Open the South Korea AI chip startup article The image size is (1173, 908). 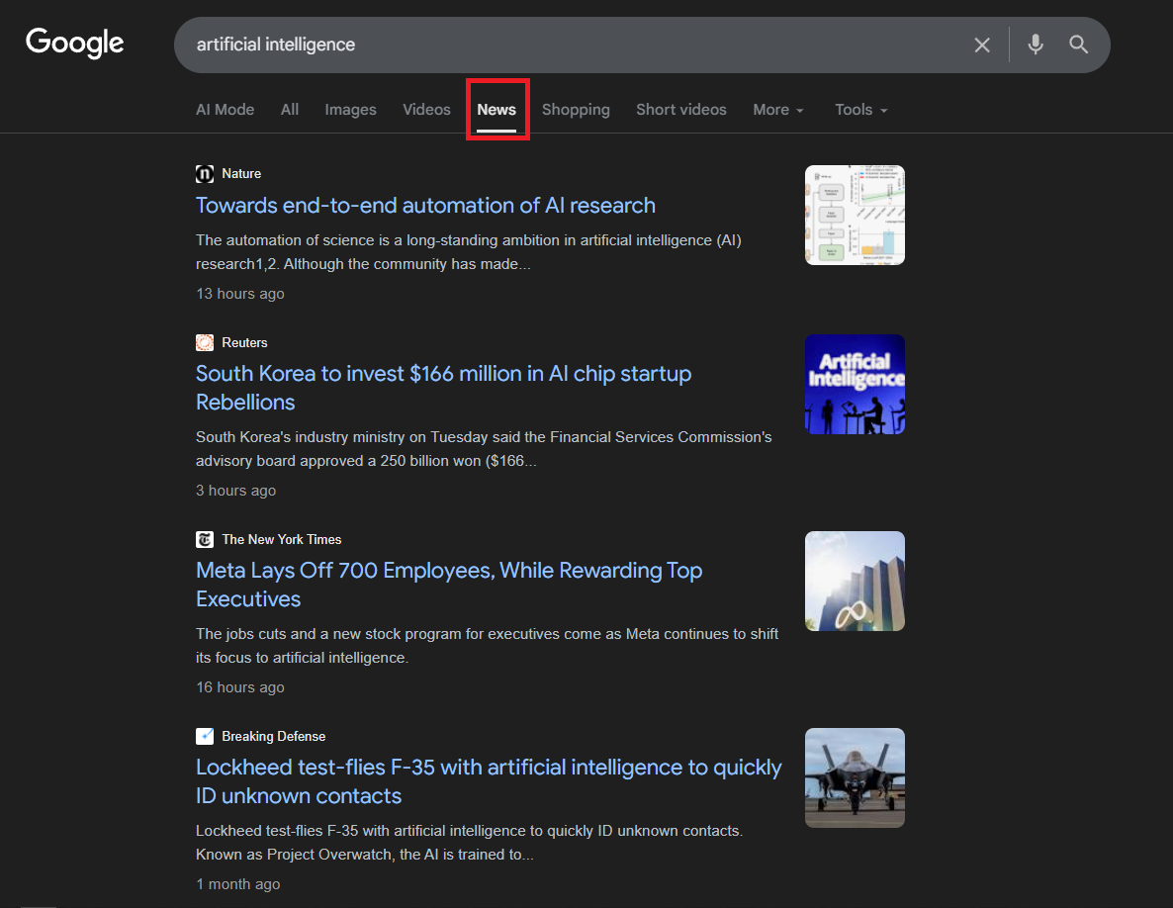point(443,387)
